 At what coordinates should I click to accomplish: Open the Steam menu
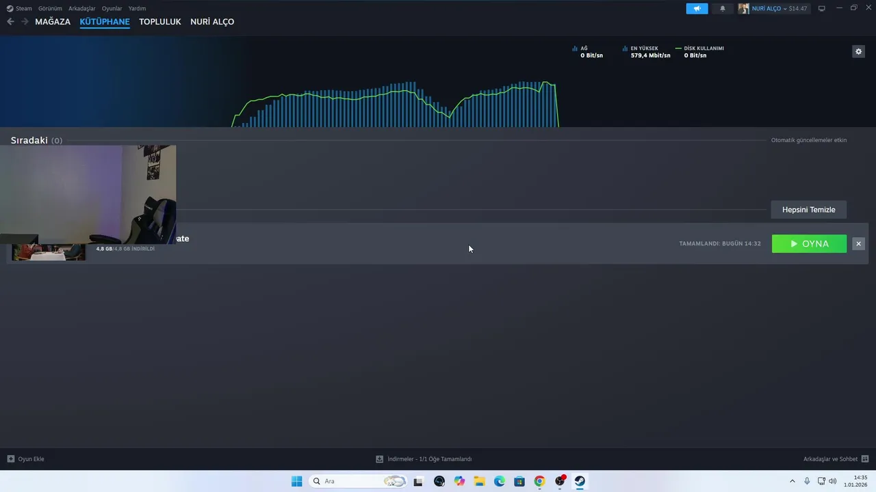pos(20,8)
